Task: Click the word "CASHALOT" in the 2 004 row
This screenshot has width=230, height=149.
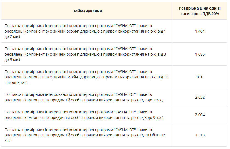Action: 125,112
